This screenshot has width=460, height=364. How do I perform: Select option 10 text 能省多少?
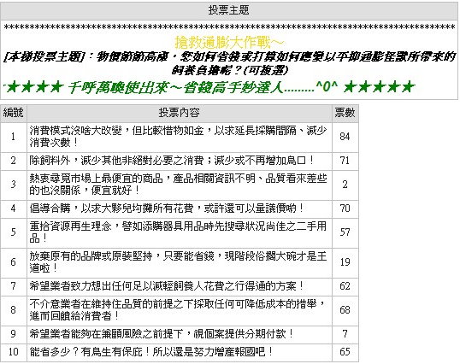coord(151,352)
